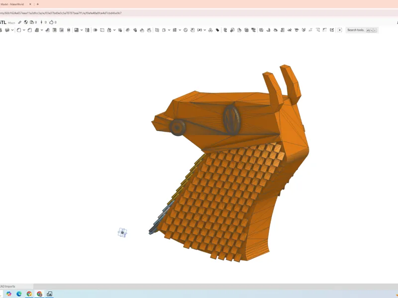Viewport: 398px width, 298px height.
Task: Select the Shell tool
Action: coord(54,30)
